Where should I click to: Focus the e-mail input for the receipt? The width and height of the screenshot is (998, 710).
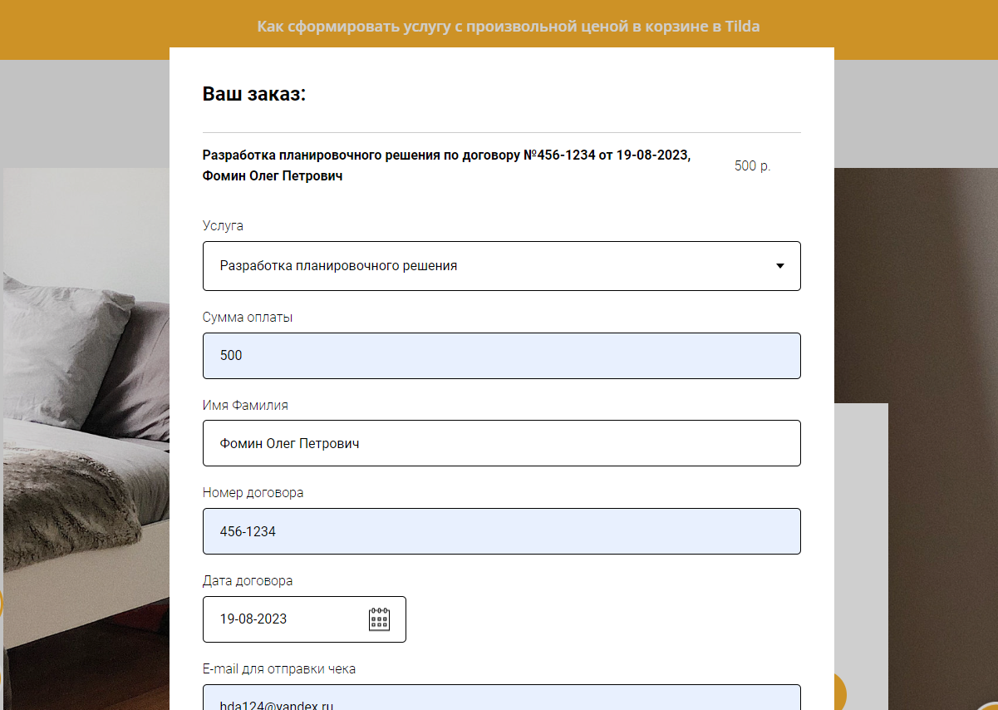[501, 700]
